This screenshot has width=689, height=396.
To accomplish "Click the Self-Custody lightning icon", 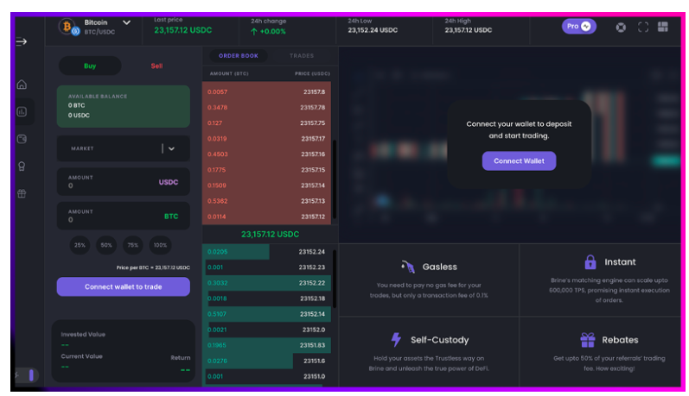I will click(396, 339).
